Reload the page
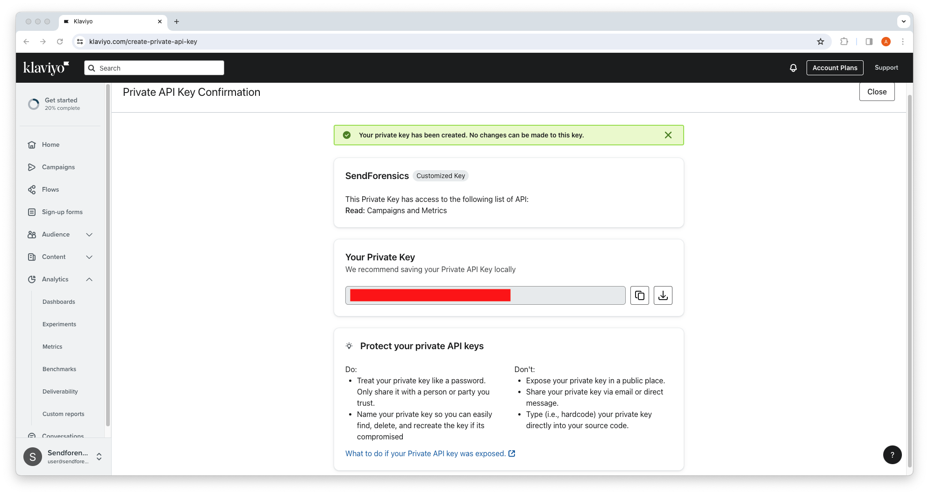The image size is (929, 495). [x=60, y=42]
